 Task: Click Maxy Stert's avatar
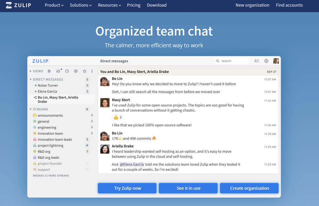coord(105,103)
